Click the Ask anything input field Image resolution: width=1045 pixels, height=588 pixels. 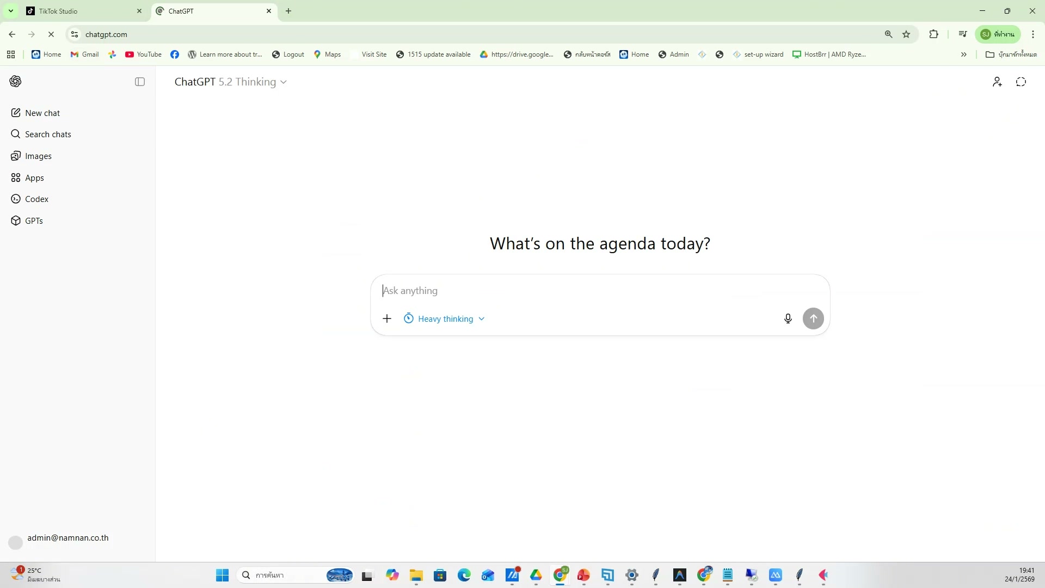(577, 291)
